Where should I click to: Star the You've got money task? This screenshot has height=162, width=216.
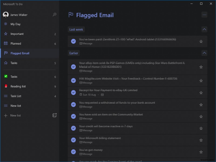click(201, 152)
